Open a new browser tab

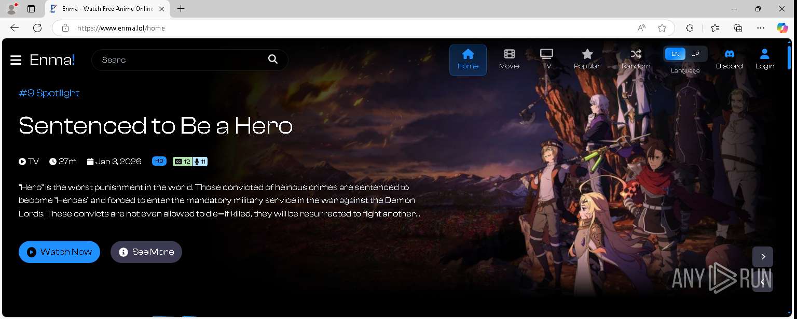point(181,9)
